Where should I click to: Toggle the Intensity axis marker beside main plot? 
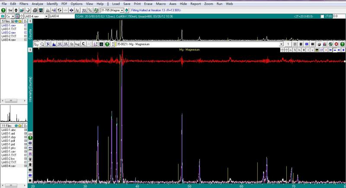[30, 51]
